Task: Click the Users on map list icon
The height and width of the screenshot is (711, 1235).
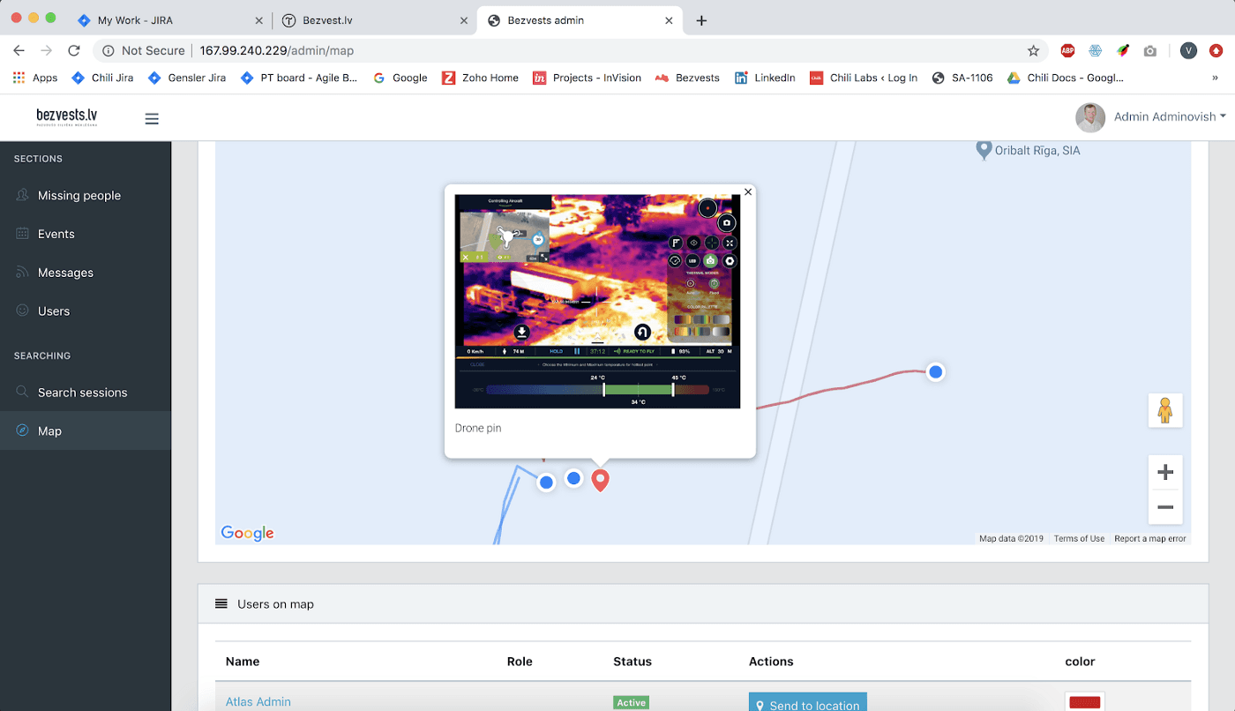Action: click(x=221, y=604)
